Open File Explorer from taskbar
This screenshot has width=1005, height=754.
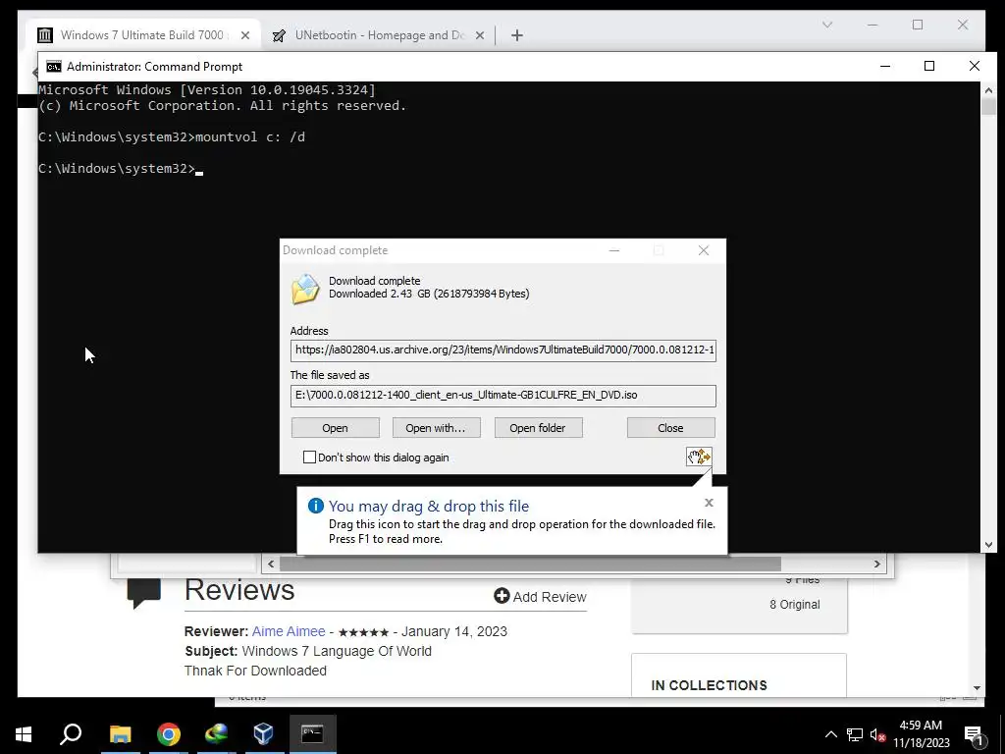point(120,734)
